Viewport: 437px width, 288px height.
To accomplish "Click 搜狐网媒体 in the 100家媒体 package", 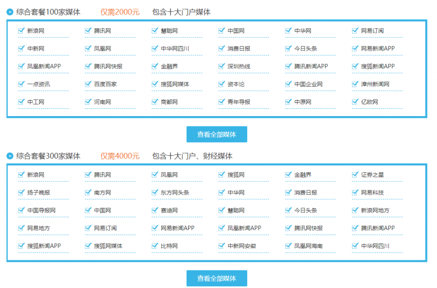I will (x=175, y=84).
